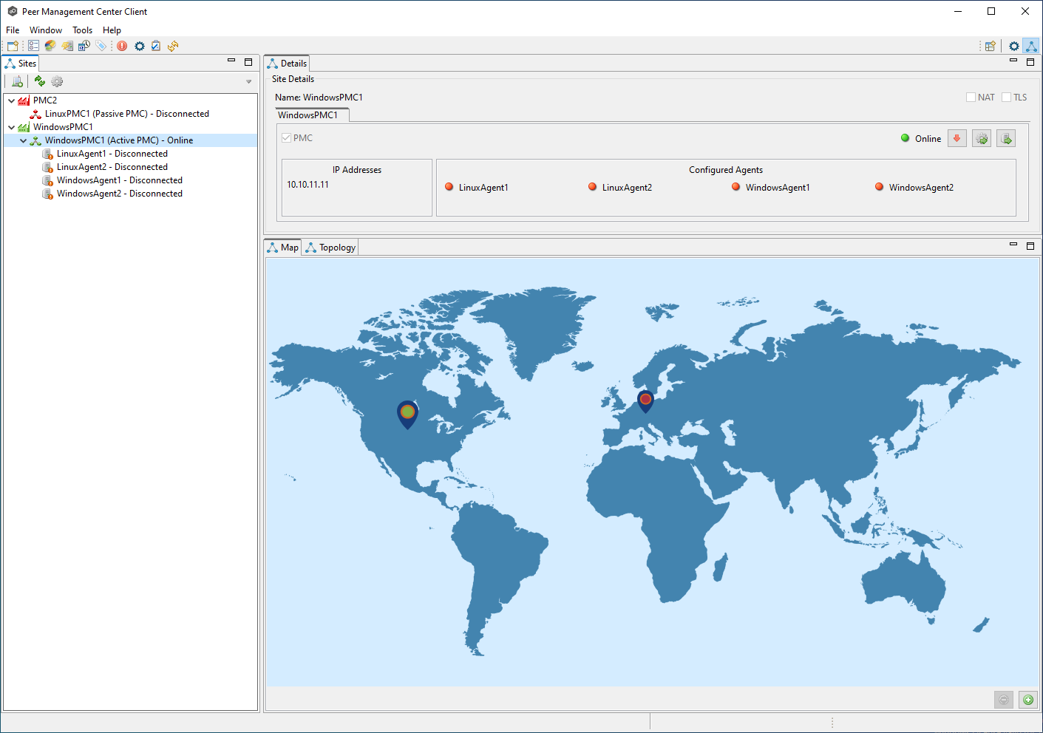Click the add site icon in Sites panel

coord(17,81)
